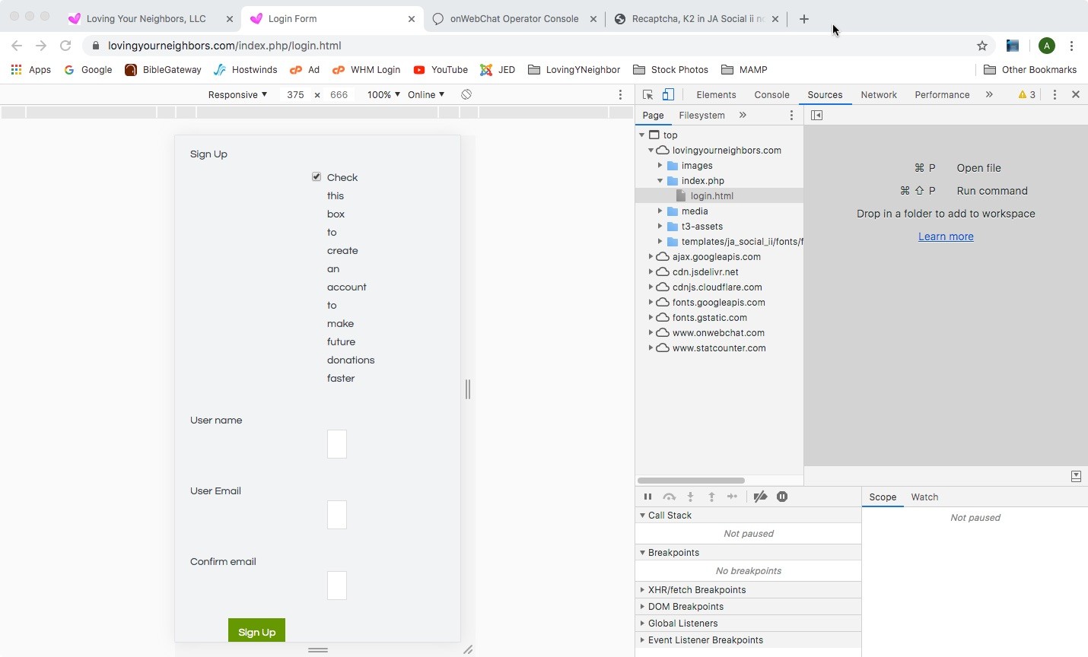This screenshot has width=1088, height=657.
Task: Expand XHR/fetch Breakpoints section
Action: tap(696, 590)
